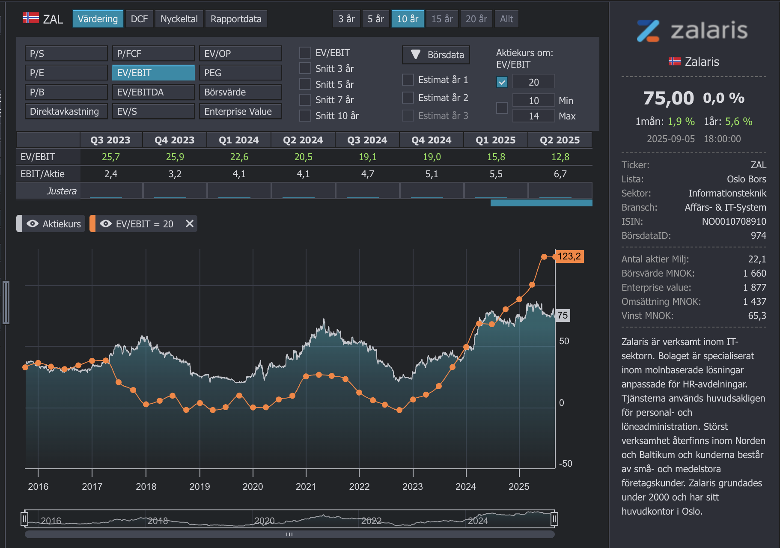This screenshot has height=548, width=780.
Task: Click the Norwegian flag icon beside ZAL
Action: click(31, 18)
